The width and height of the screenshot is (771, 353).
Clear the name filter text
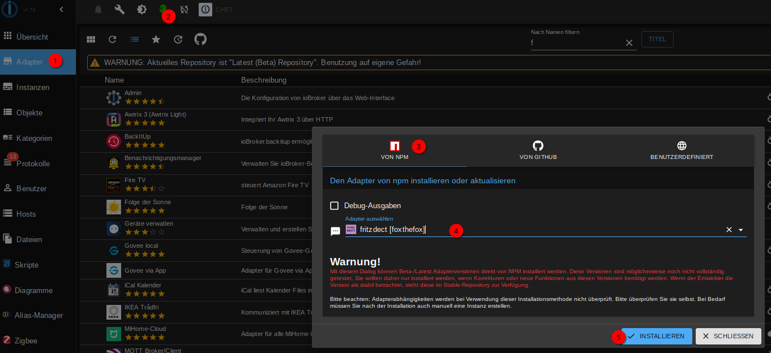click(x=629, y=43)
